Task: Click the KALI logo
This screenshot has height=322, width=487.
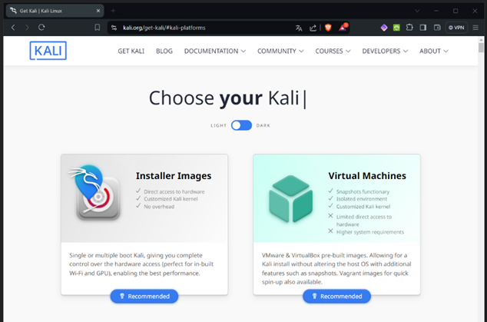Action: pos(48,51)
